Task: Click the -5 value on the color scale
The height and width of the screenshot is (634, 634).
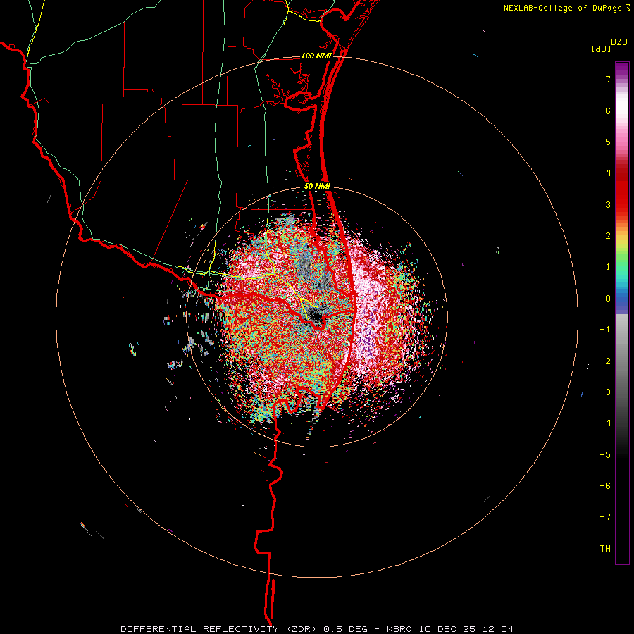Action: coord(605,454)
